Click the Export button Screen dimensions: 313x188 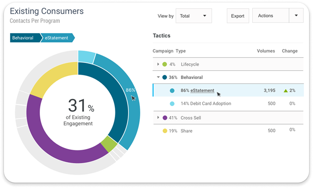[x=238, y=16]
